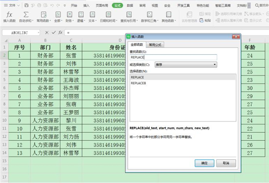The height and width of the screenshot is (183, 269).
Task: Click the 查找函数 search input field
Action: pos(173,57)
